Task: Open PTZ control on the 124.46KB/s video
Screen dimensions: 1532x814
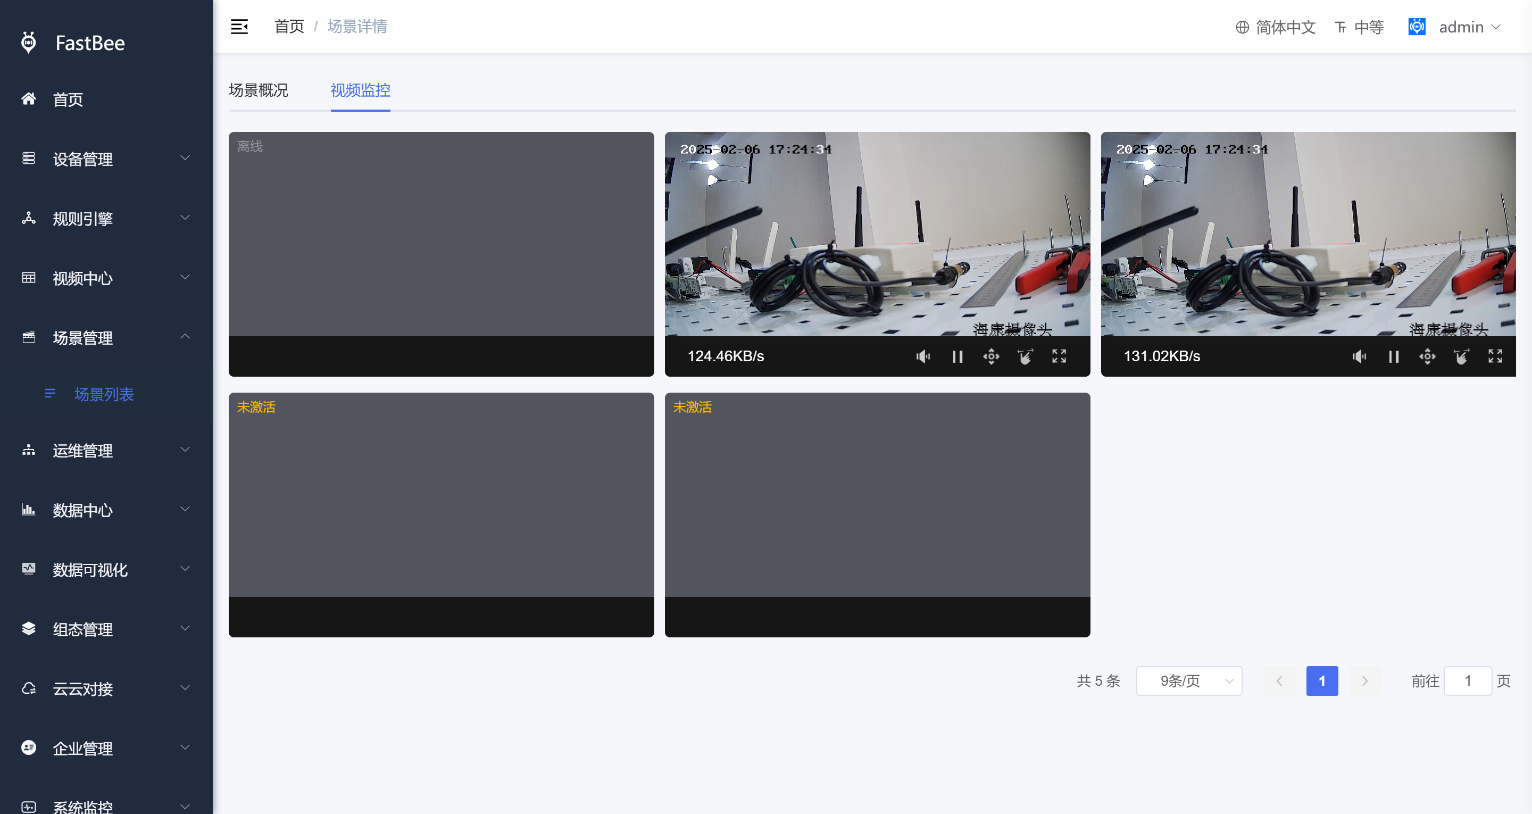Action: 991,356
